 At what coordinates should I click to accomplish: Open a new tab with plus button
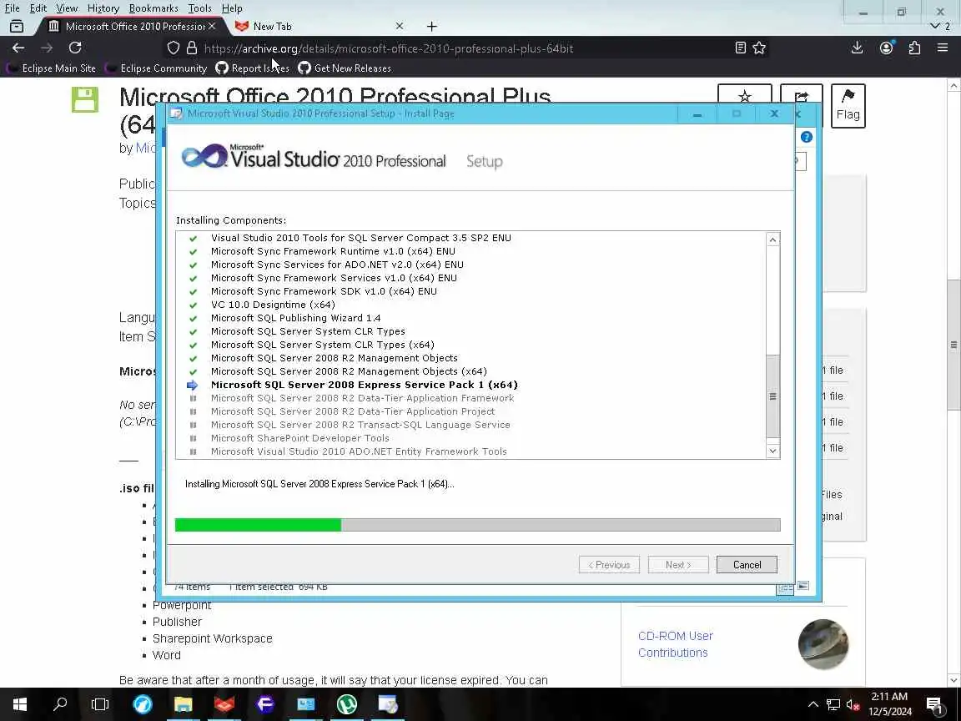point(431,27)
